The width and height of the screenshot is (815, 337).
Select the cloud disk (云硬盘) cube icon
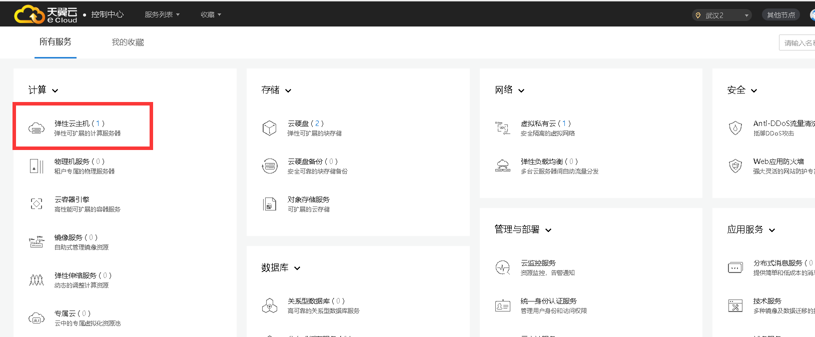pyautogui.click(x=269, y=128)
